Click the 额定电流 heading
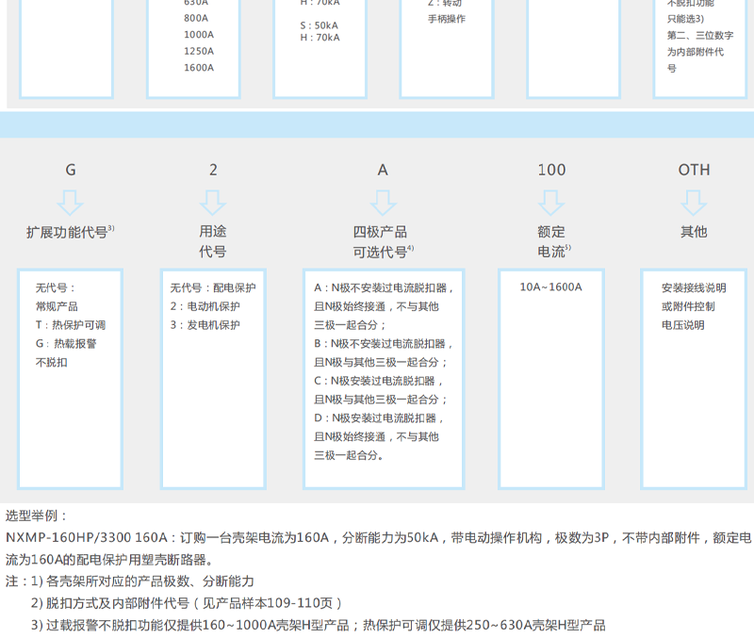Screen dimensions: 754x638 tap(551, 241)
